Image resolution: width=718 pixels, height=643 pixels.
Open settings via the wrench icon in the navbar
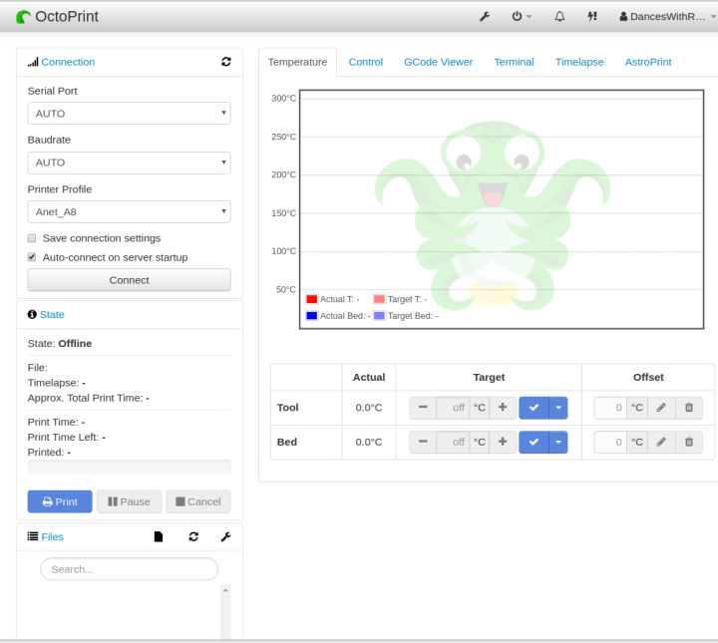point(485,17)
